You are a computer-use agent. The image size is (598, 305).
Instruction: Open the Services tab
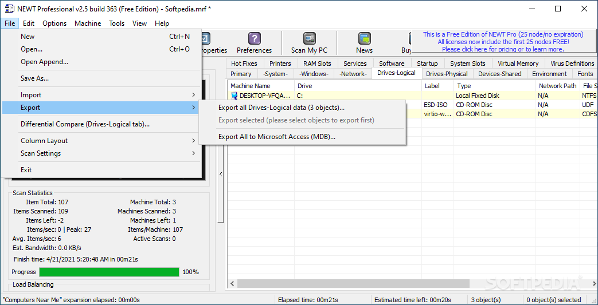click(x=355, y=64)
